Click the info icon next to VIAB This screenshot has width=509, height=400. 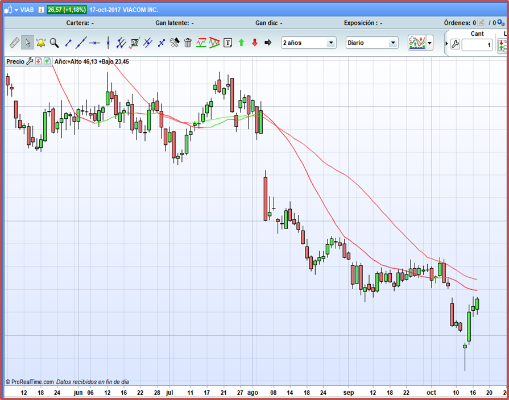[x=41, y=10]
